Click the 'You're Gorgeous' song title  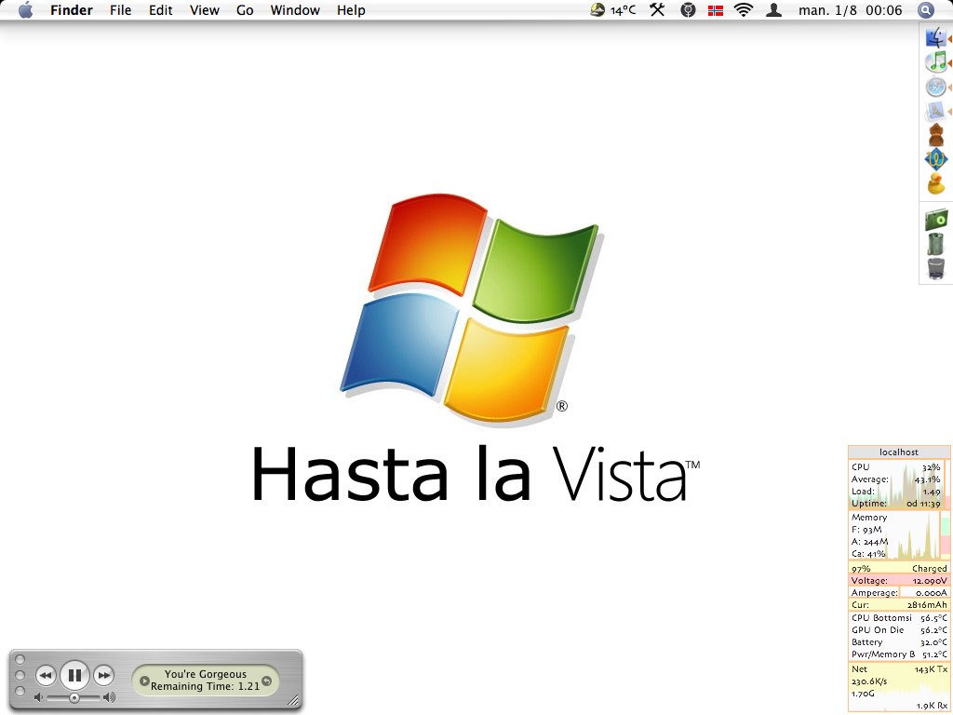point(206,674)
